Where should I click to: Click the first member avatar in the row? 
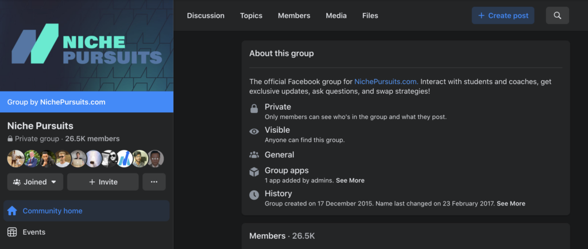(16, 159)
